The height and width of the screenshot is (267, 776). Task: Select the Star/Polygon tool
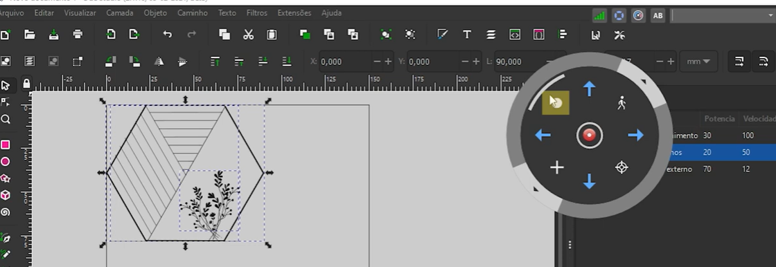coord(6,178)
